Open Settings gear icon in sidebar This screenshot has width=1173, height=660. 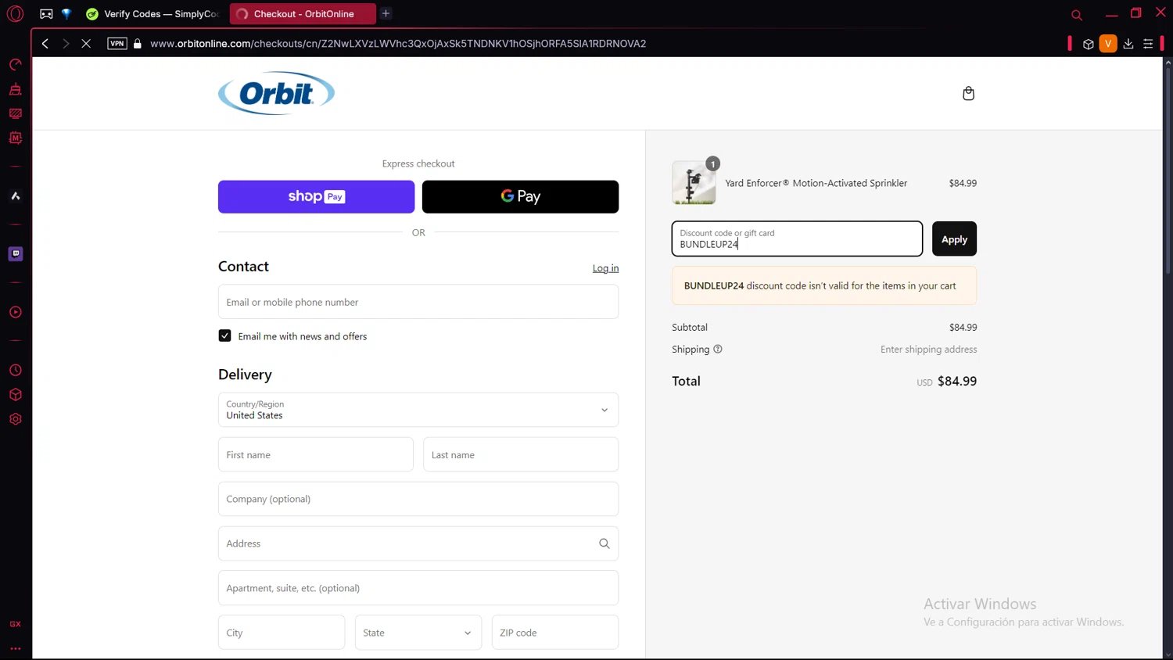[15, 419]
